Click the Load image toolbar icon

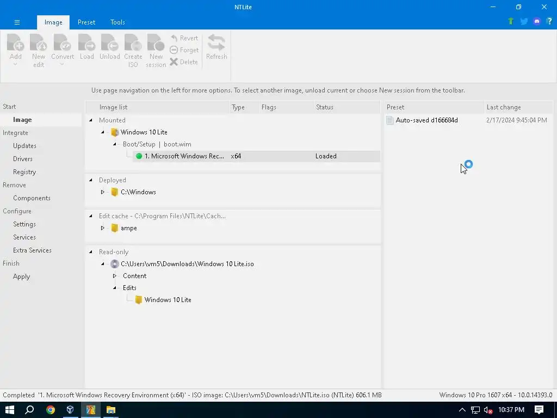(86, 42)
